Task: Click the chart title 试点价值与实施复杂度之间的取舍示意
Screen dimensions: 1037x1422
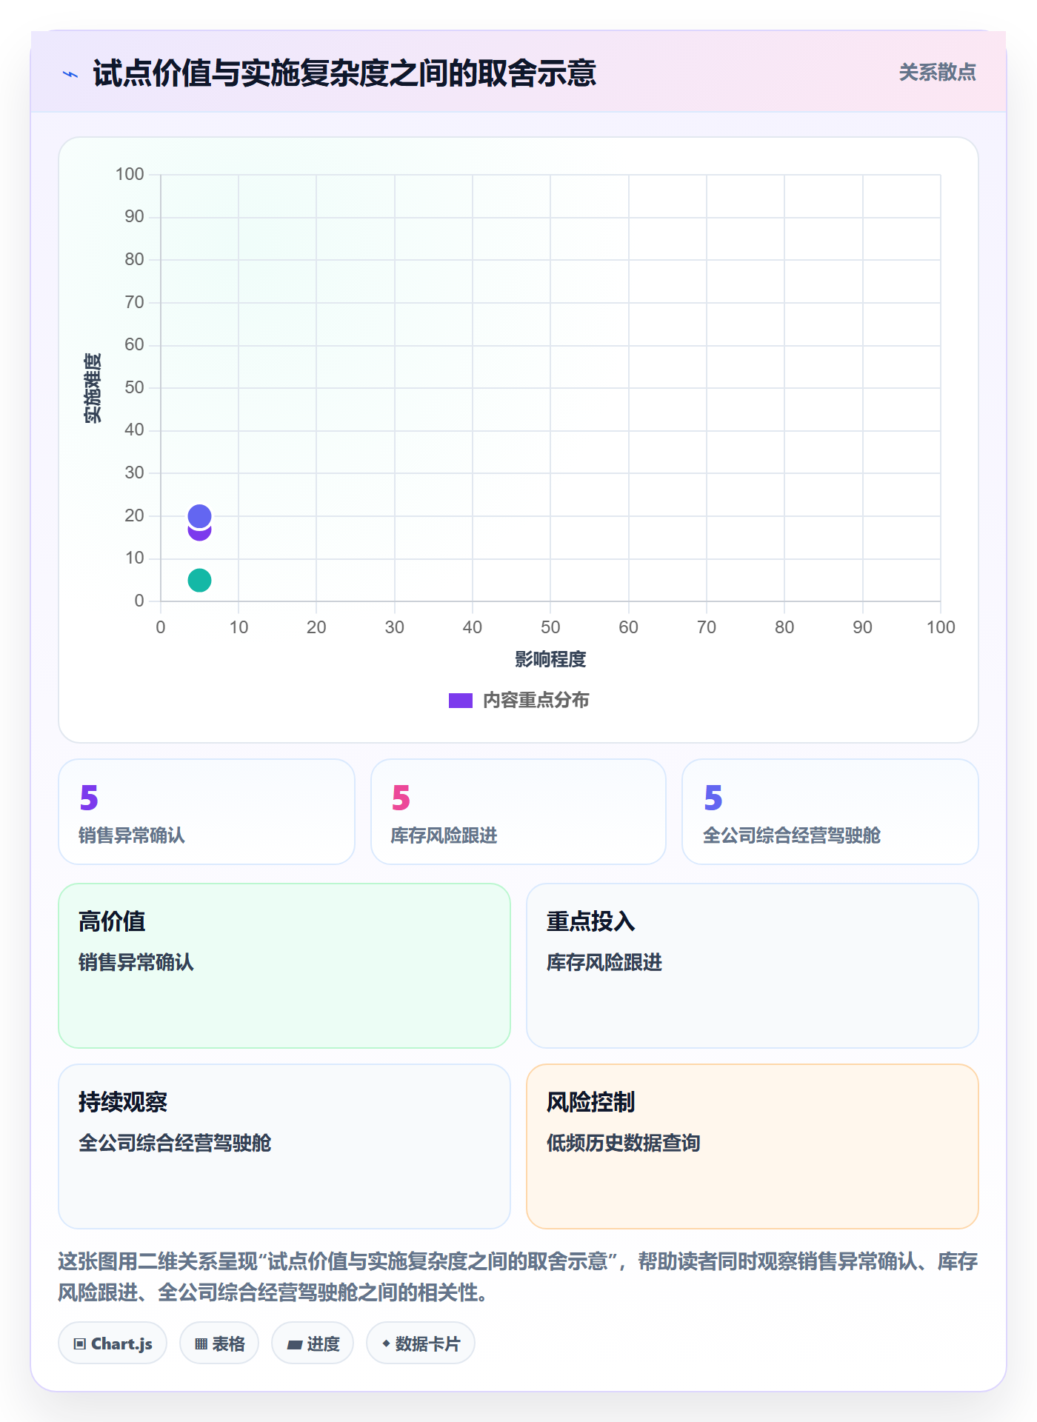Action: point(344,73)
